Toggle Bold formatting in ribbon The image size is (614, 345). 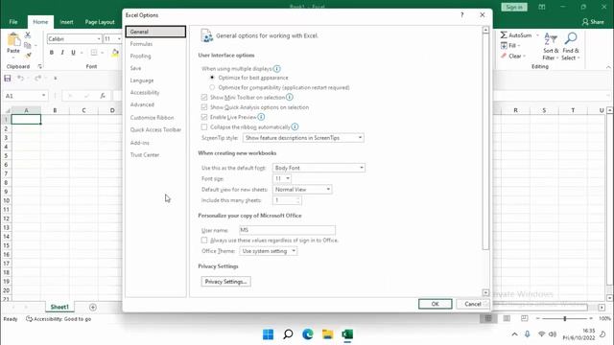click(x=51, y=53)
